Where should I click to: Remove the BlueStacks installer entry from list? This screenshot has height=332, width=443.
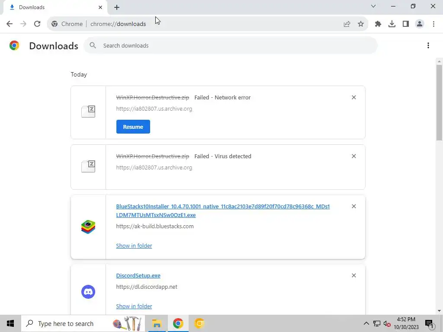(354, 206)
